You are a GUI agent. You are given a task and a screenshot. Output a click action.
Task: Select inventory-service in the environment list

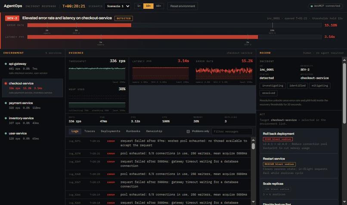pyautogui.click(x=33, y=121)
